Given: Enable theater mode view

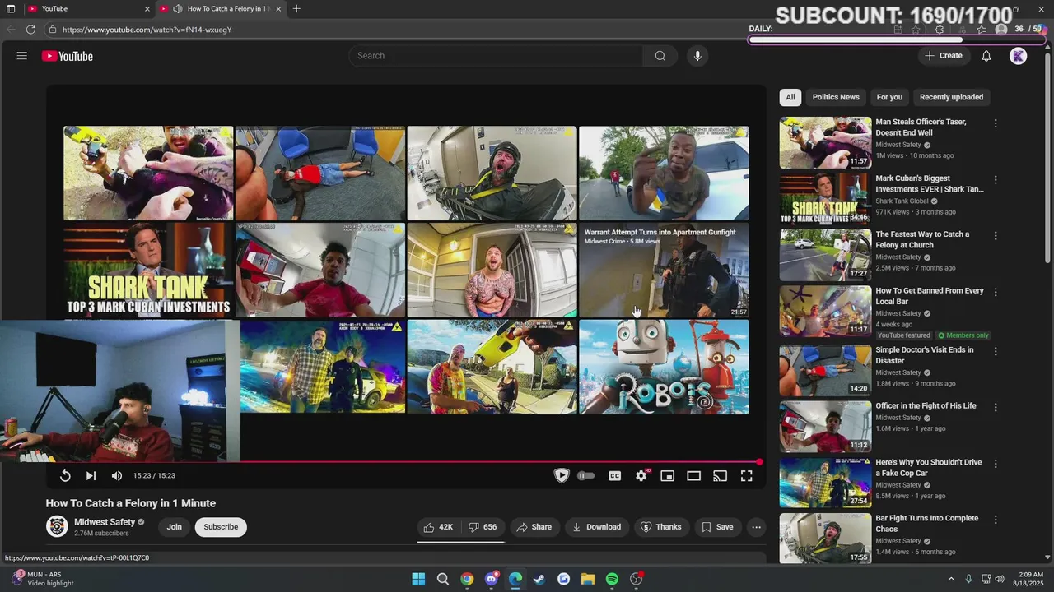Looking at the screenshot, I should tap(694, 475).
